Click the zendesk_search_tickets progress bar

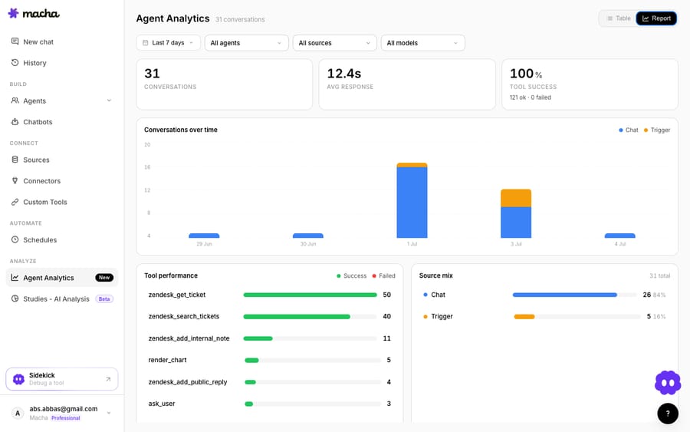[310, 316]
